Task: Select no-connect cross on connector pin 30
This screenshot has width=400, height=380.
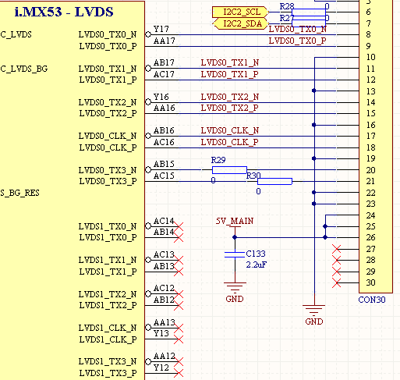Action: click(336, 283)
